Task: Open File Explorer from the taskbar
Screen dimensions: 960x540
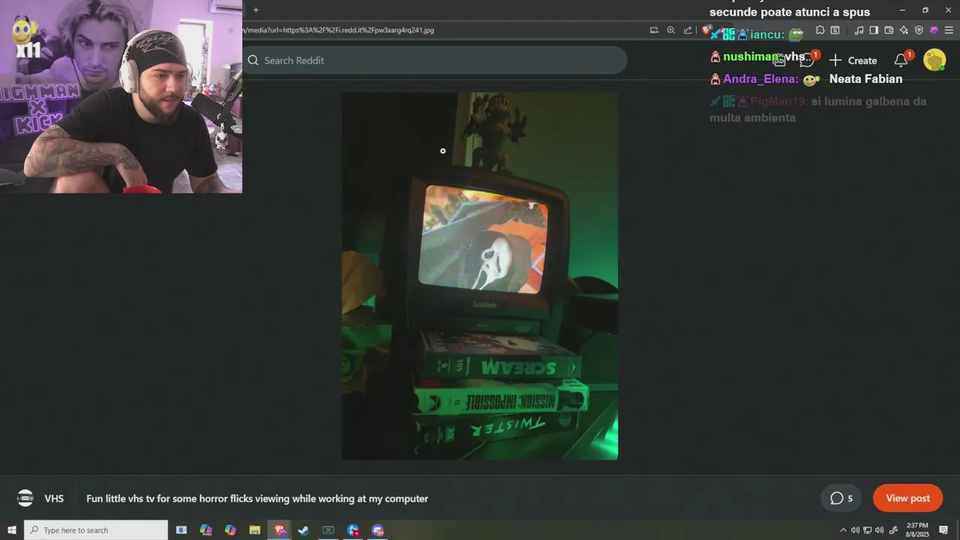Action: coord(254,530)
